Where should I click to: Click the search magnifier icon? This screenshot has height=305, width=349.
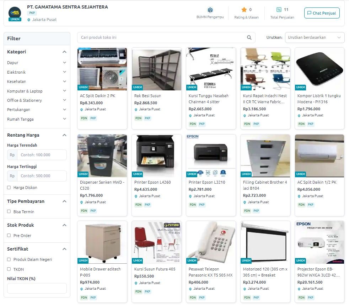(249, 37)
